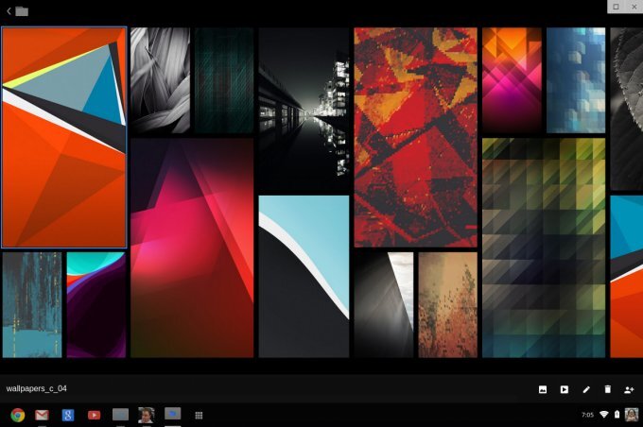
Task: Click the 7:05 clock in tray
Action: (587, 415)
